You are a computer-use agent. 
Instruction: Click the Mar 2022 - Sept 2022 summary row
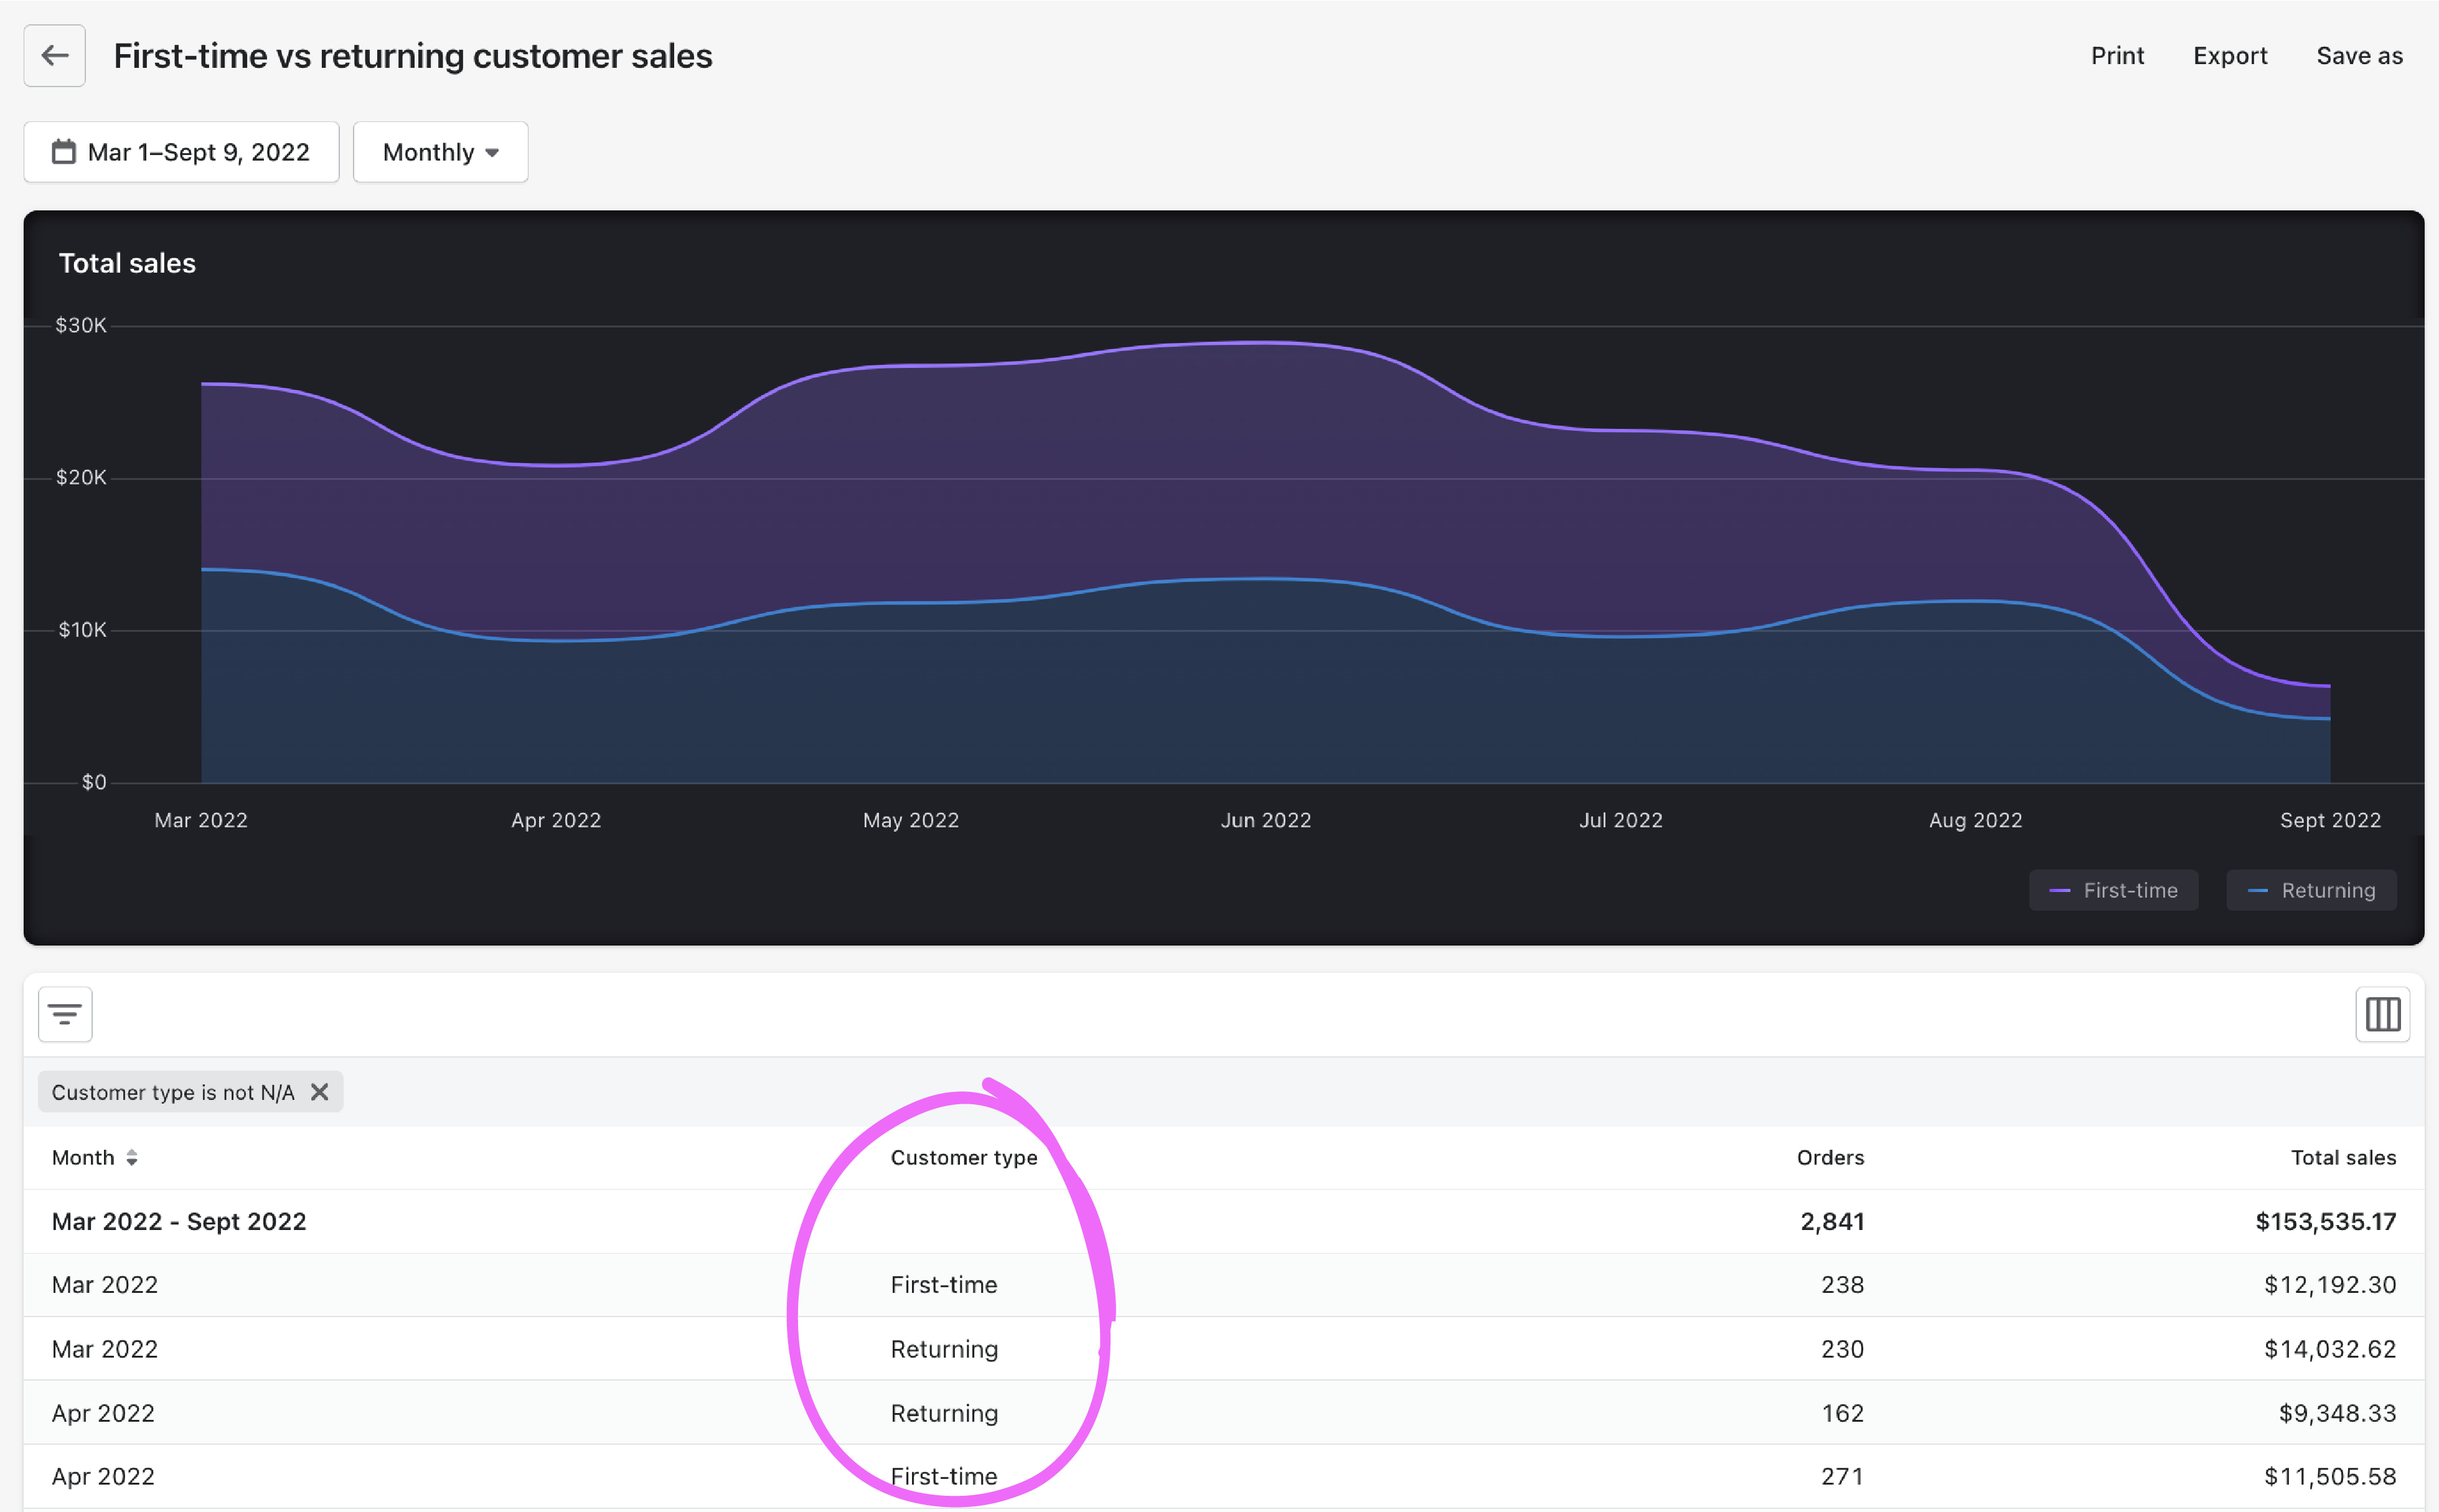(x=179, y=1221)
